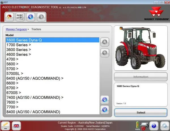
Task: Click Serial Number: GQ9BTA text
Action: pyautogui.click(x=98, y=126)
